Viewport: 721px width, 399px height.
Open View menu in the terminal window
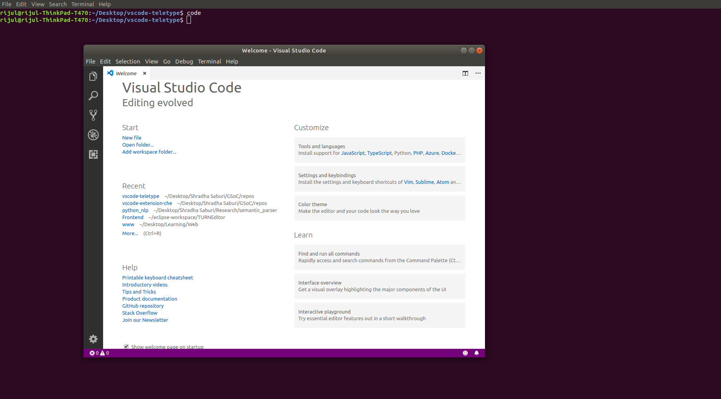pyautogui.click(x=38, y=4)
